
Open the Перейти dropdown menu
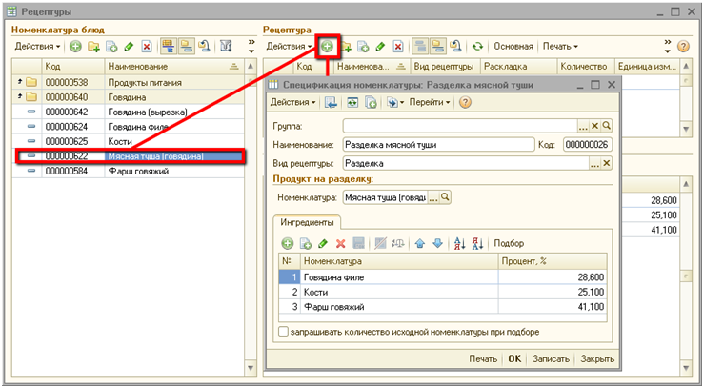coord(430,102)
